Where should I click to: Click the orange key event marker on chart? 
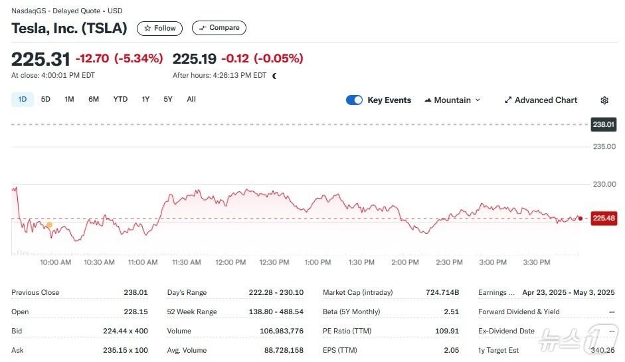(x=49, y=225)
